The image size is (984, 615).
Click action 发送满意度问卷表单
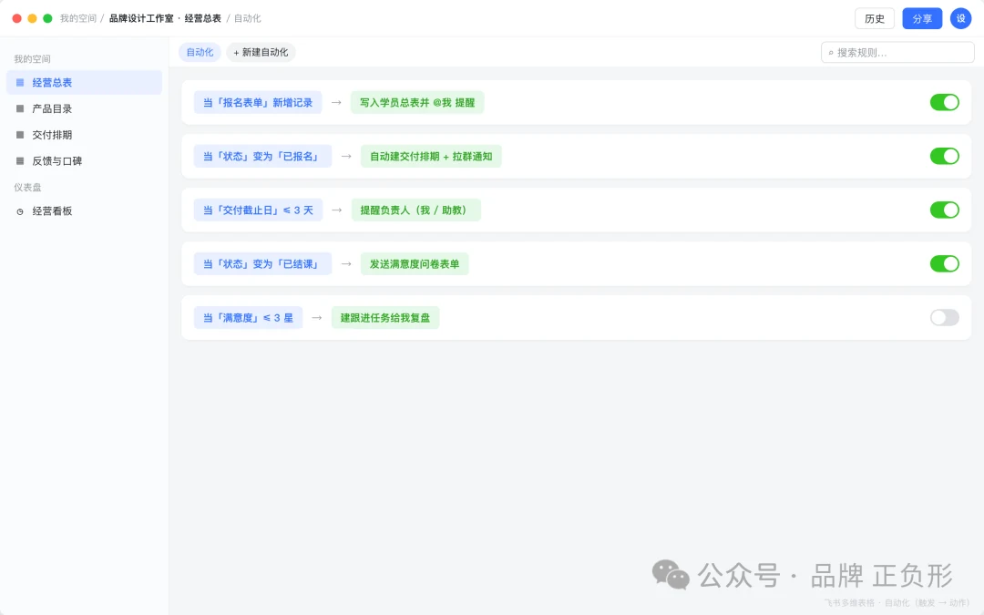tap(415, 264)
